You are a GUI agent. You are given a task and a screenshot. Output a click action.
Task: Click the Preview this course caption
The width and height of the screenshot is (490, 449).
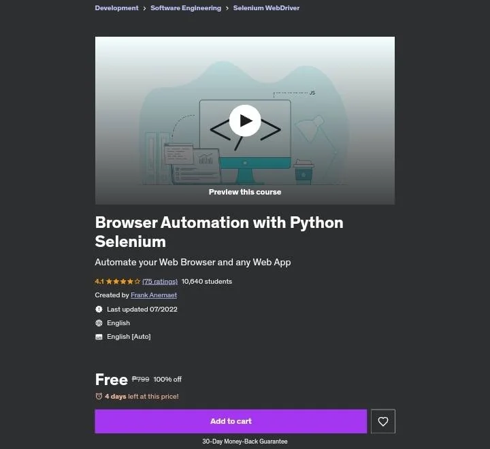point(245,192)
